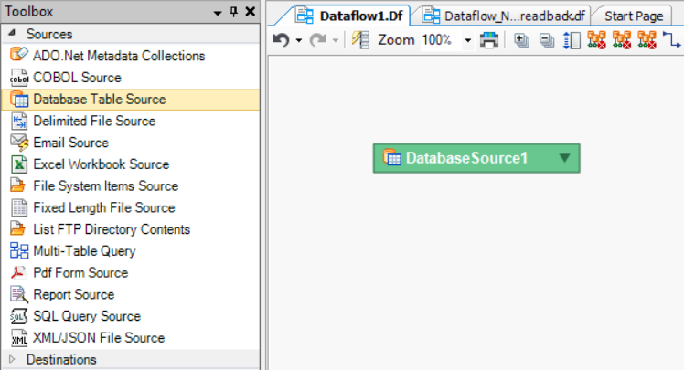Pick the SQL Query Source icon

[x=18, y=316]
